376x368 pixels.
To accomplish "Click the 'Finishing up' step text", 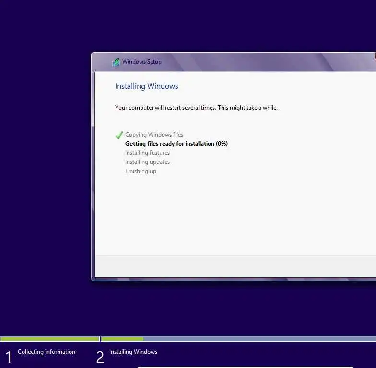I will coord(141,171).
